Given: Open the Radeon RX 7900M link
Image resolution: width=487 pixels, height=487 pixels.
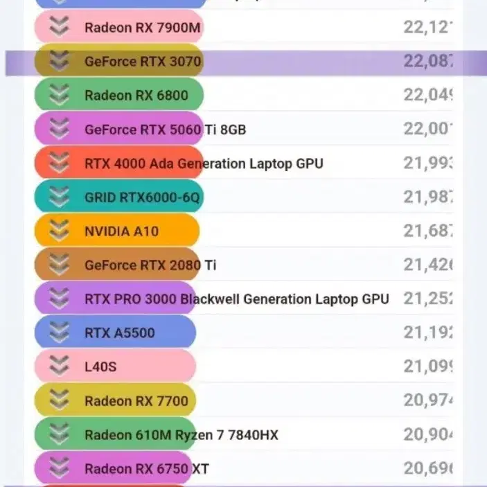Looking at the screenshot, I should click(143, 28).
